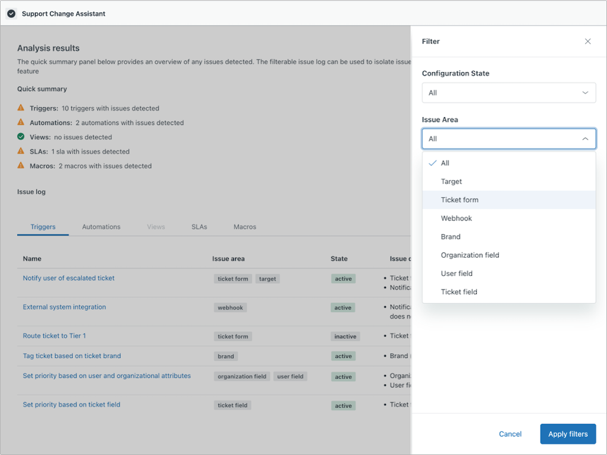The height and width of the screenshot is (455, 607).
Task: Select the checked All option
Action: coord(445,163)
